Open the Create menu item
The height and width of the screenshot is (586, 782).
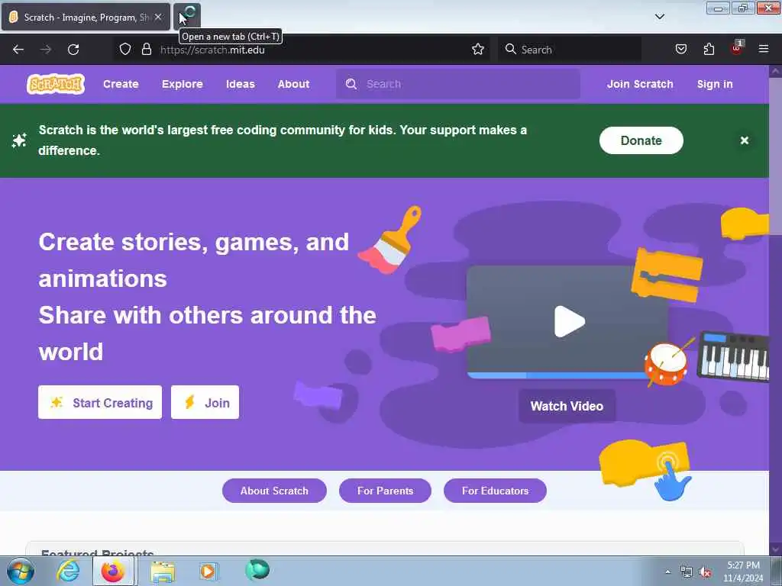pyautogui.click(x=121, y=84)
